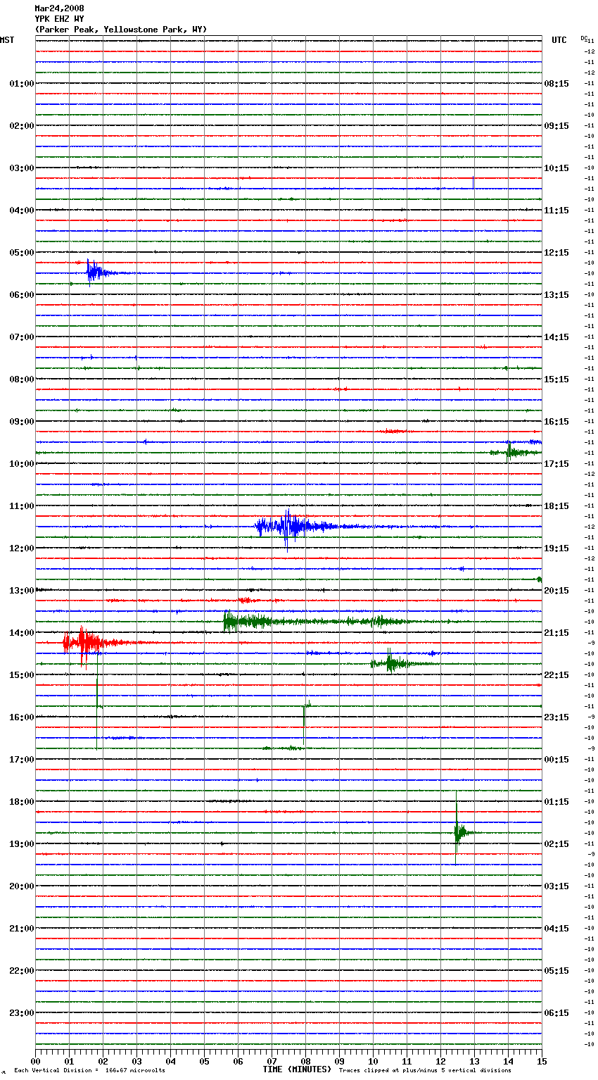Screen dimensions: 598x1080
Task: Click the 16:15 UTC time label
Action: pos(556,422)
